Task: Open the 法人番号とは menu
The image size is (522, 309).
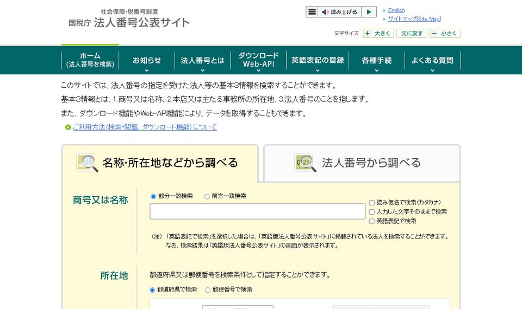Action: [202, 60]
